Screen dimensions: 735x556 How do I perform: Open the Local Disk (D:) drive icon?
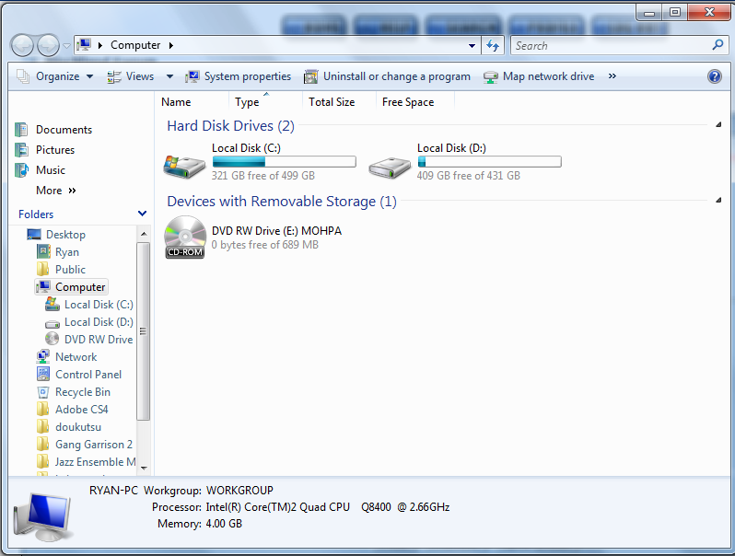pyautogui.click(x=391, y=165)
